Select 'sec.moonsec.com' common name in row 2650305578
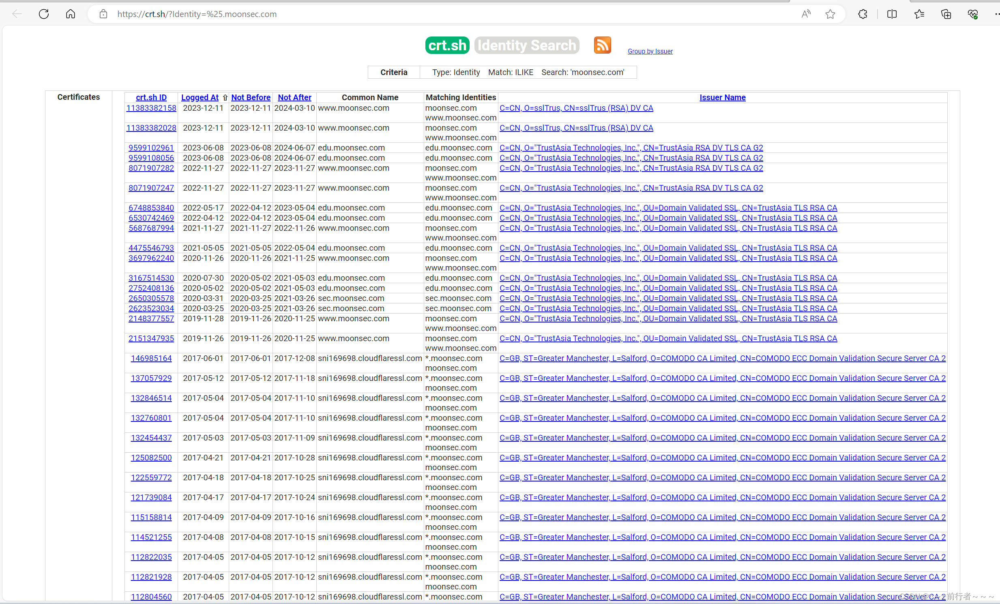 point(351,298)
